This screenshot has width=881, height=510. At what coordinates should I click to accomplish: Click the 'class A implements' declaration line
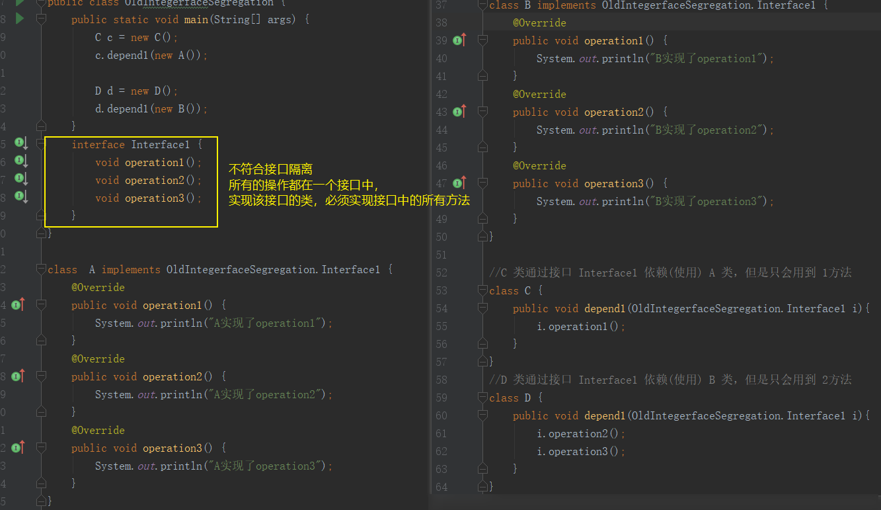tap(220, 269)
